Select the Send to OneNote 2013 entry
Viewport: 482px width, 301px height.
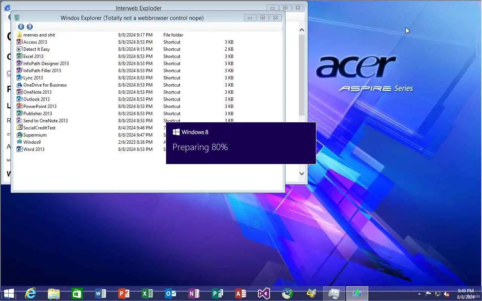46,121
